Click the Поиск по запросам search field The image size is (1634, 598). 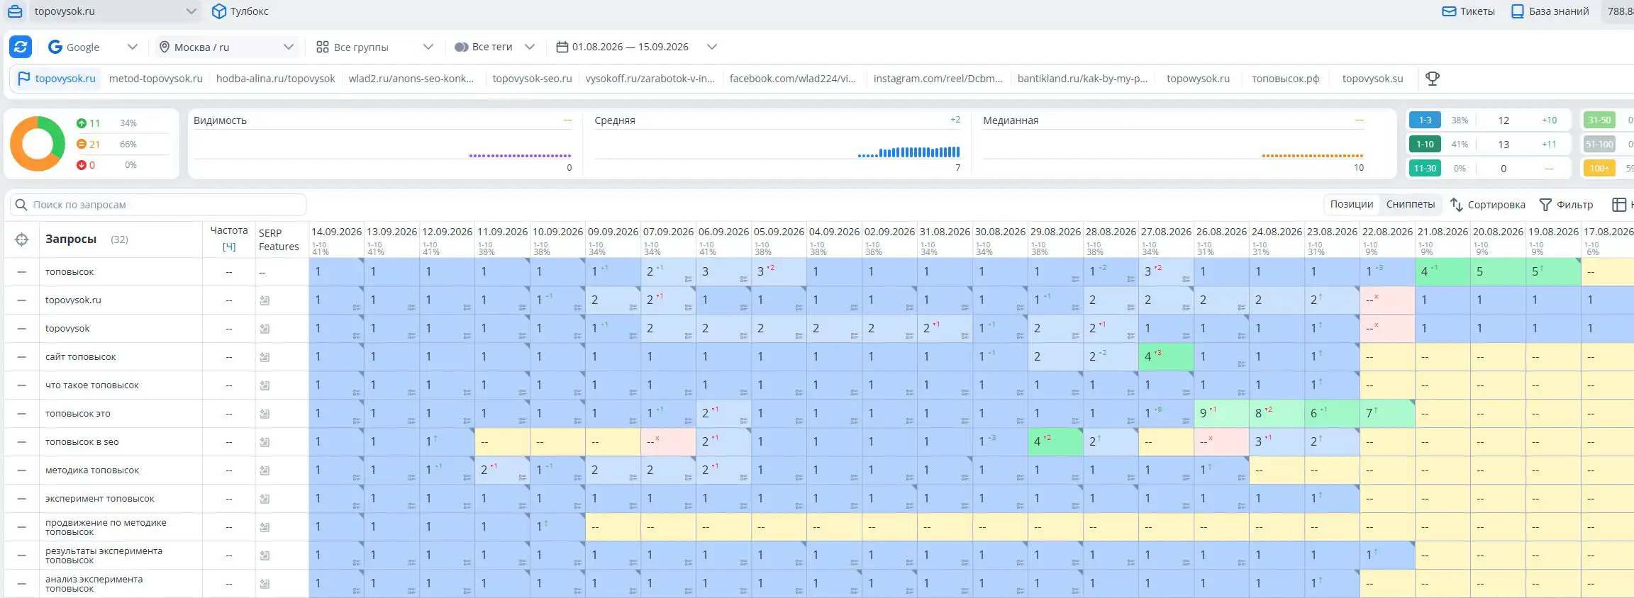click(x=158, y=205)
